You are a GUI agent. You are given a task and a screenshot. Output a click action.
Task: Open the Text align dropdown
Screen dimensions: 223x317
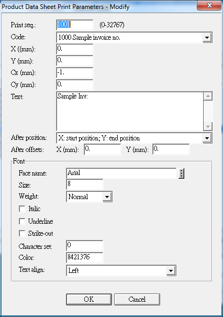click(171, 270)
